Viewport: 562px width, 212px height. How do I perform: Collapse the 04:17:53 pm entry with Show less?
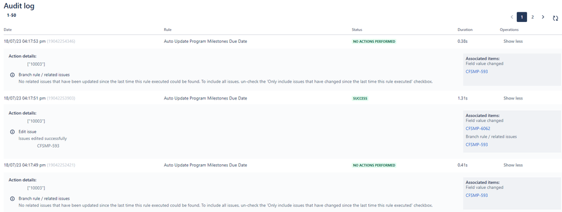[513, 41]
